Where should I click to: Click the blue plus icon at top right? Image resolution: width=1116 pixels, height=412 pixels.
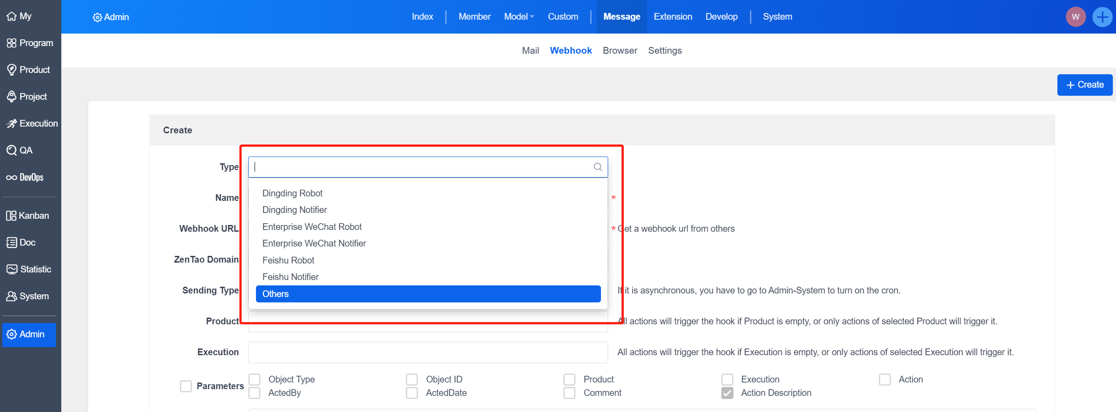pyautogui.click(x=1102, y=17)
